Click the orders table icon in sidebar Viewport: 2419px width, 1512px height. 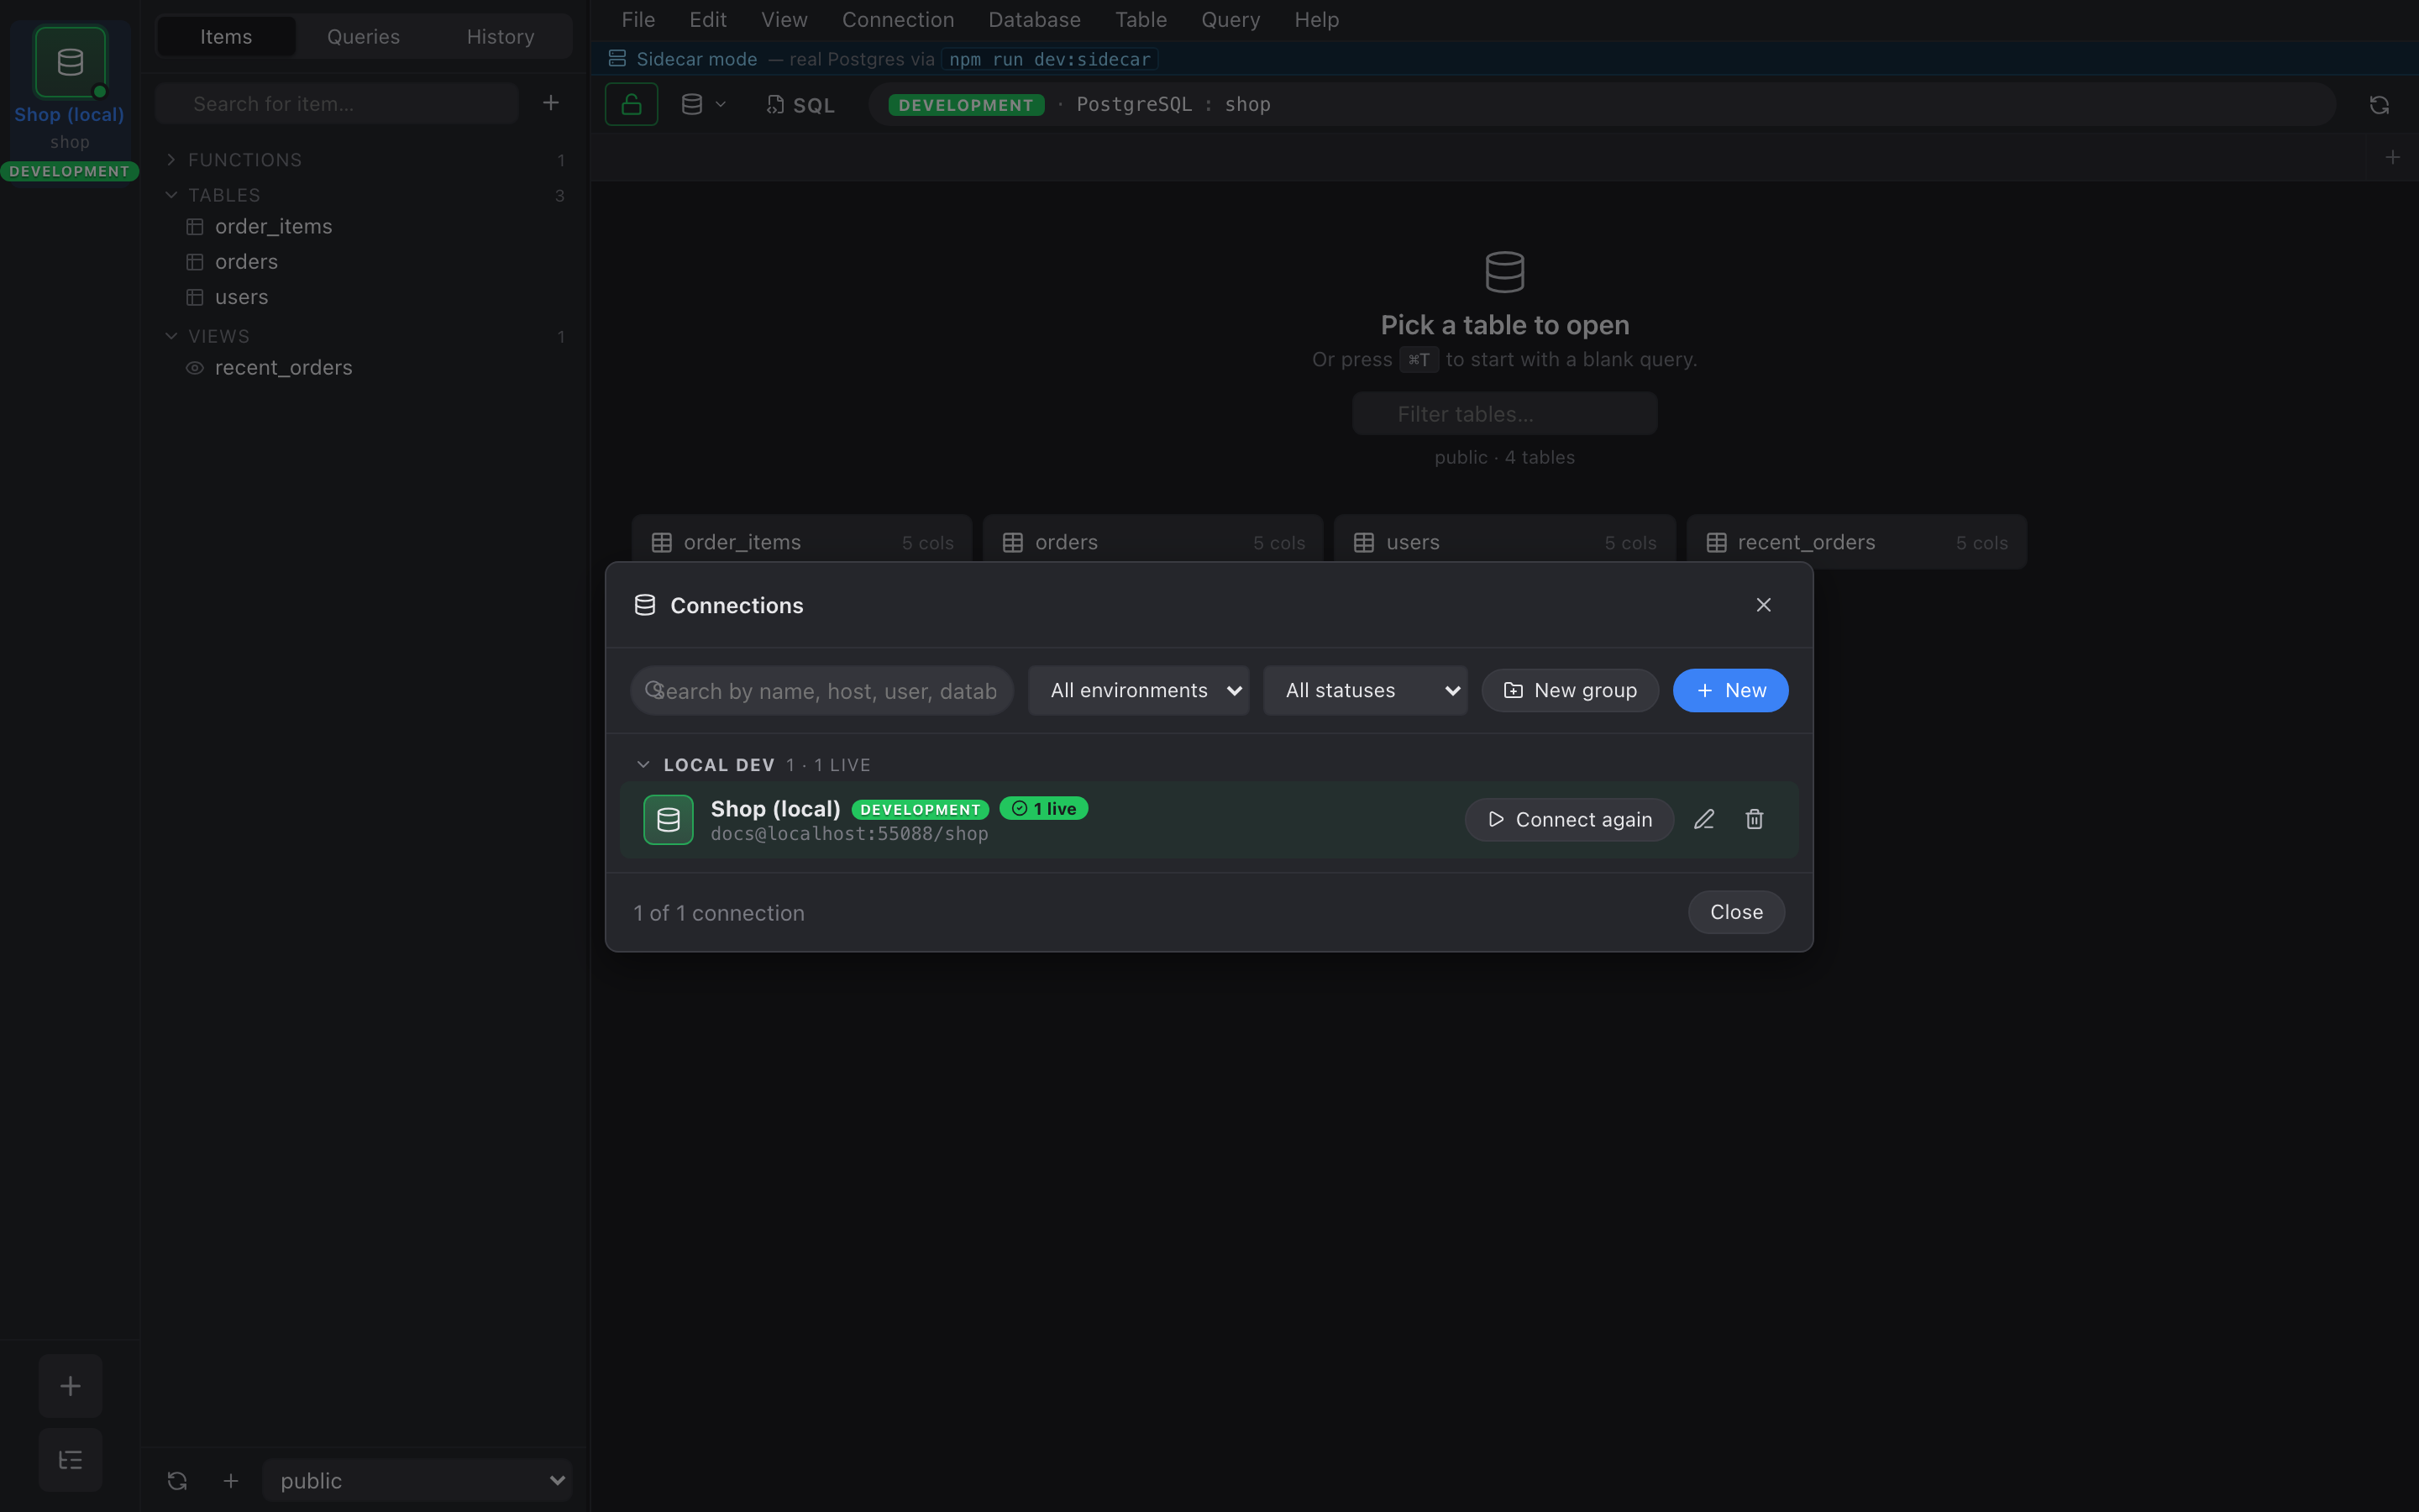coord(195,262)
